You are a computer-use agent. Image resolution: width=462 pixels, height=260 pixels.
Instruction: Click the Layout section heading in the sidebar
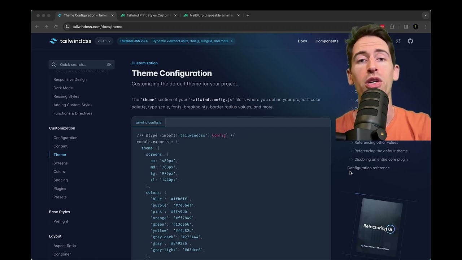point(55,236)
